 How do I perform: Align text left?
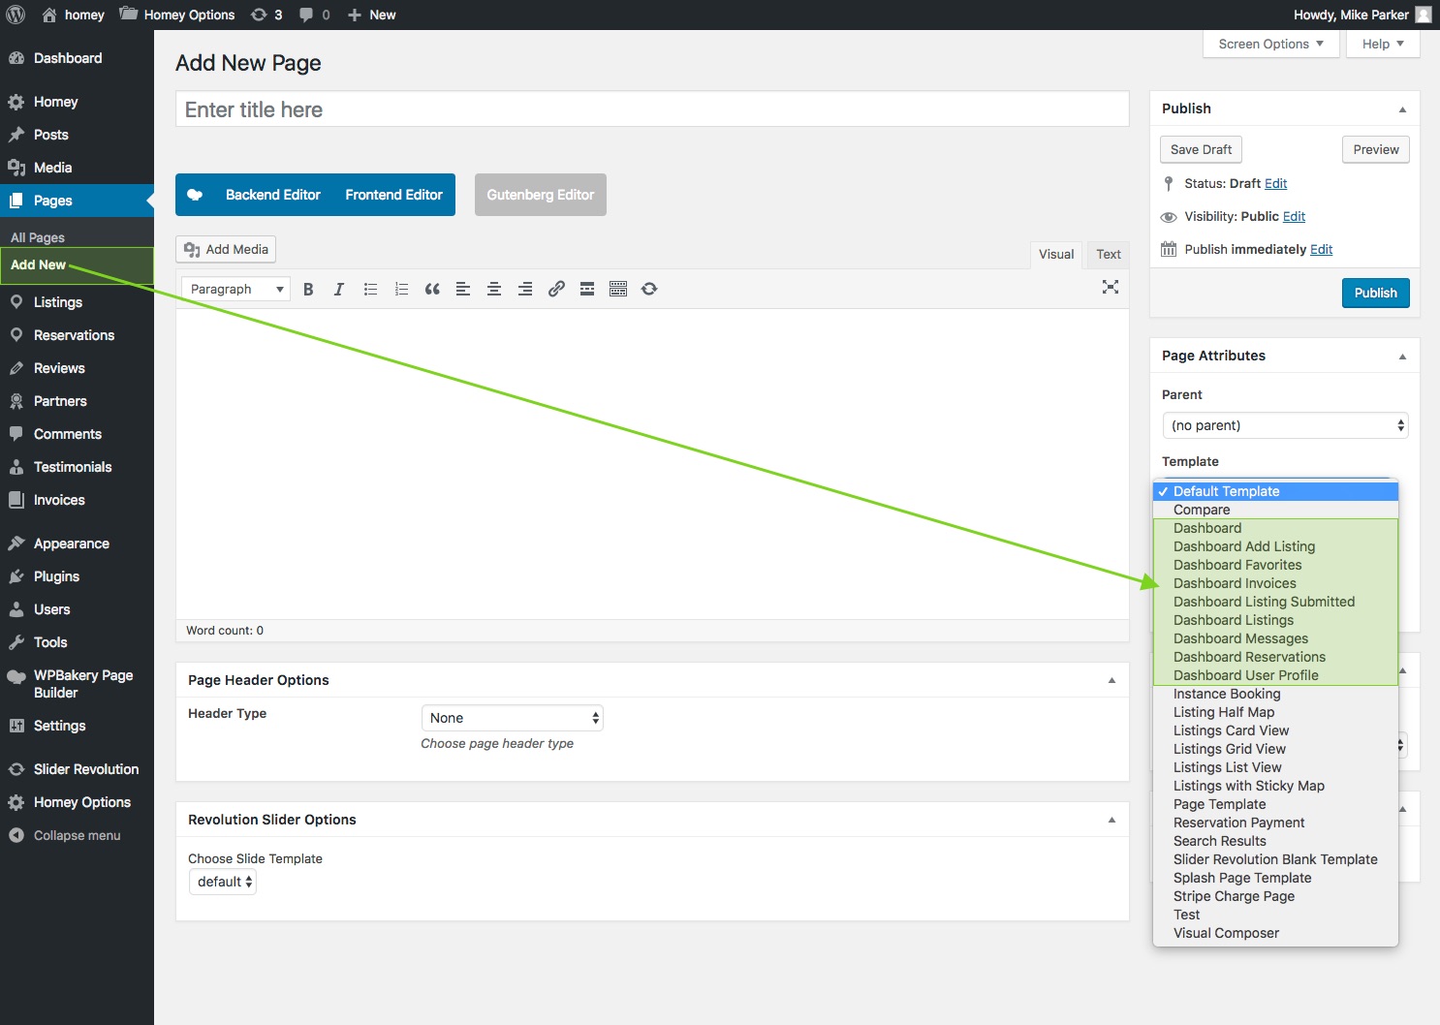(463, 289)
